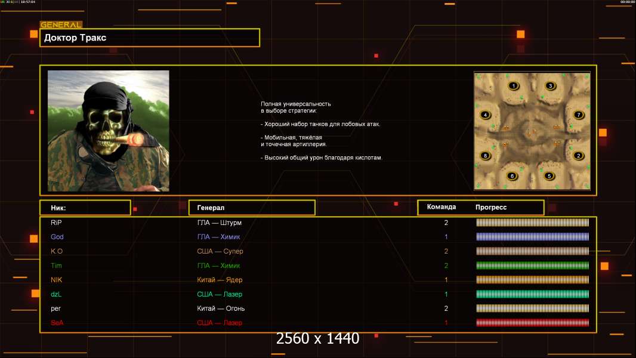
Task: Choose start position 5 on the map
Action: 549,176
